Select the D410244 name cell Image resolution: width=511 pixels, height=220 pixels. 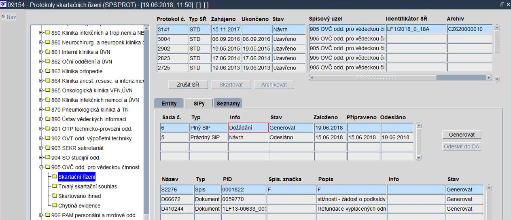[177, 209]
